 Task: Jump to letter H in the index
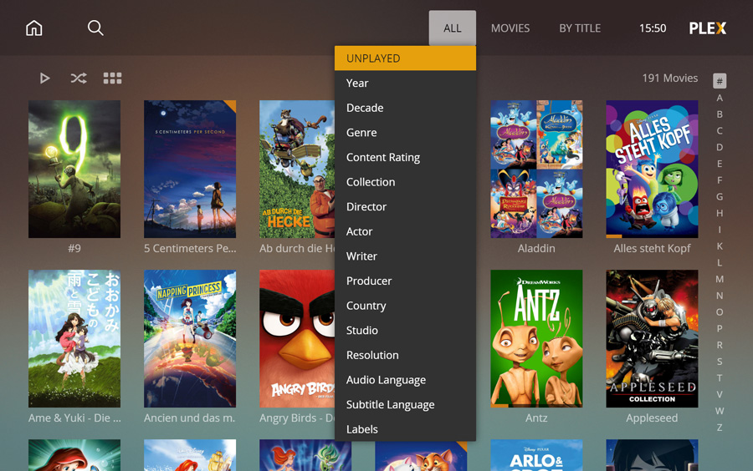click(720, 213)
